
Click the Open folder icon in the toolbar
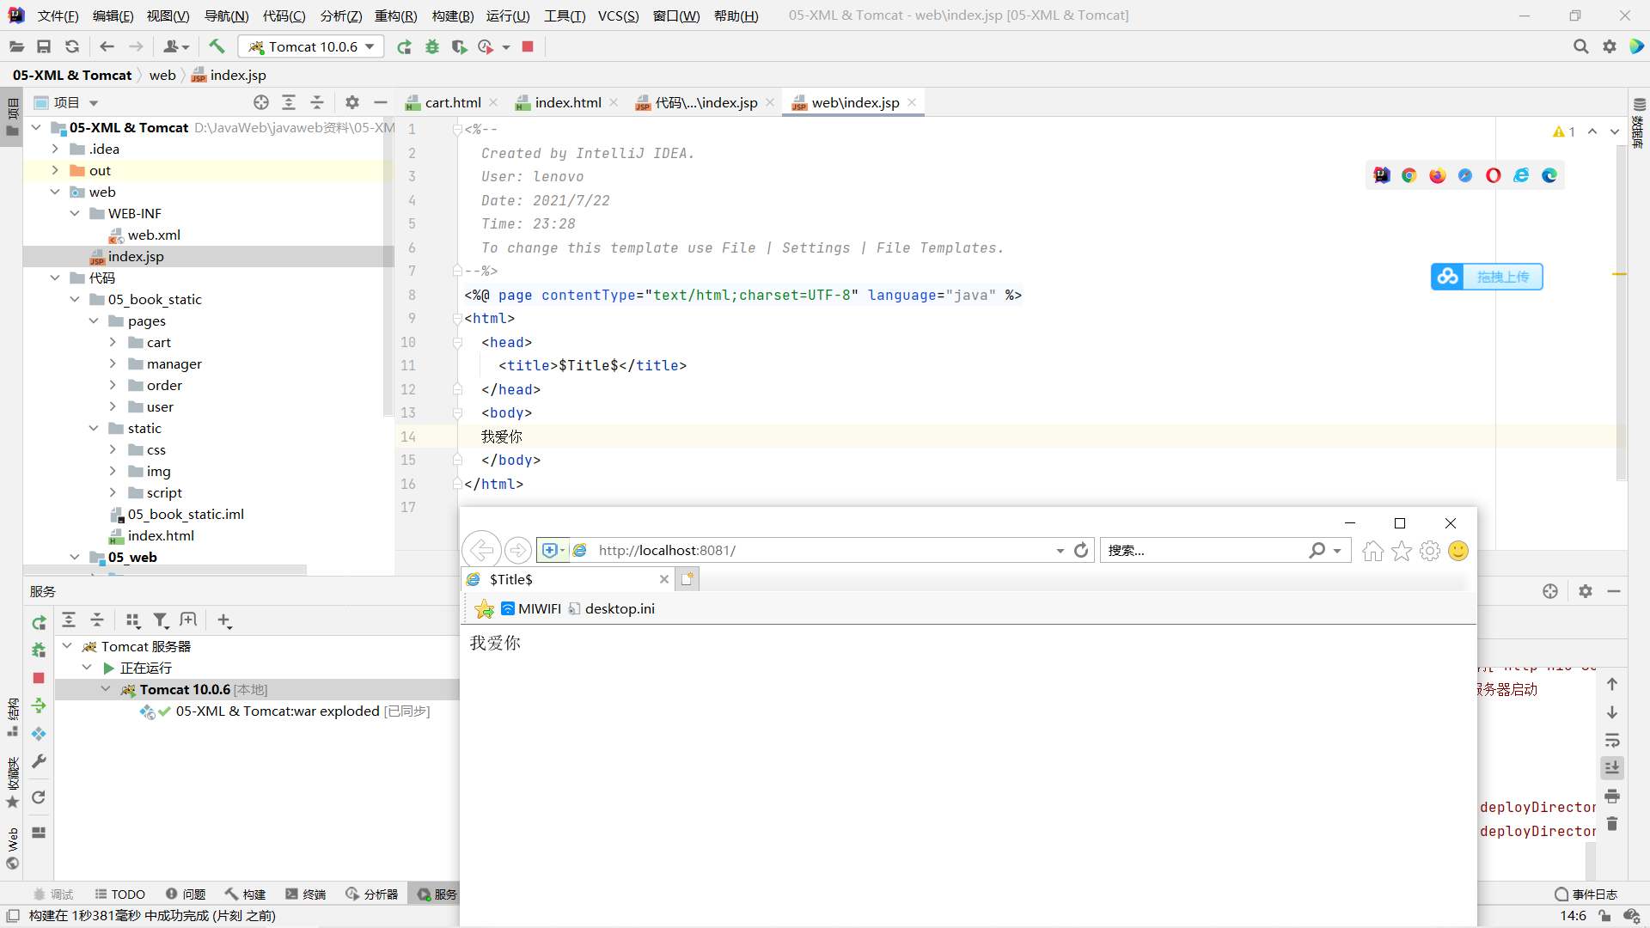coord(16,46)
